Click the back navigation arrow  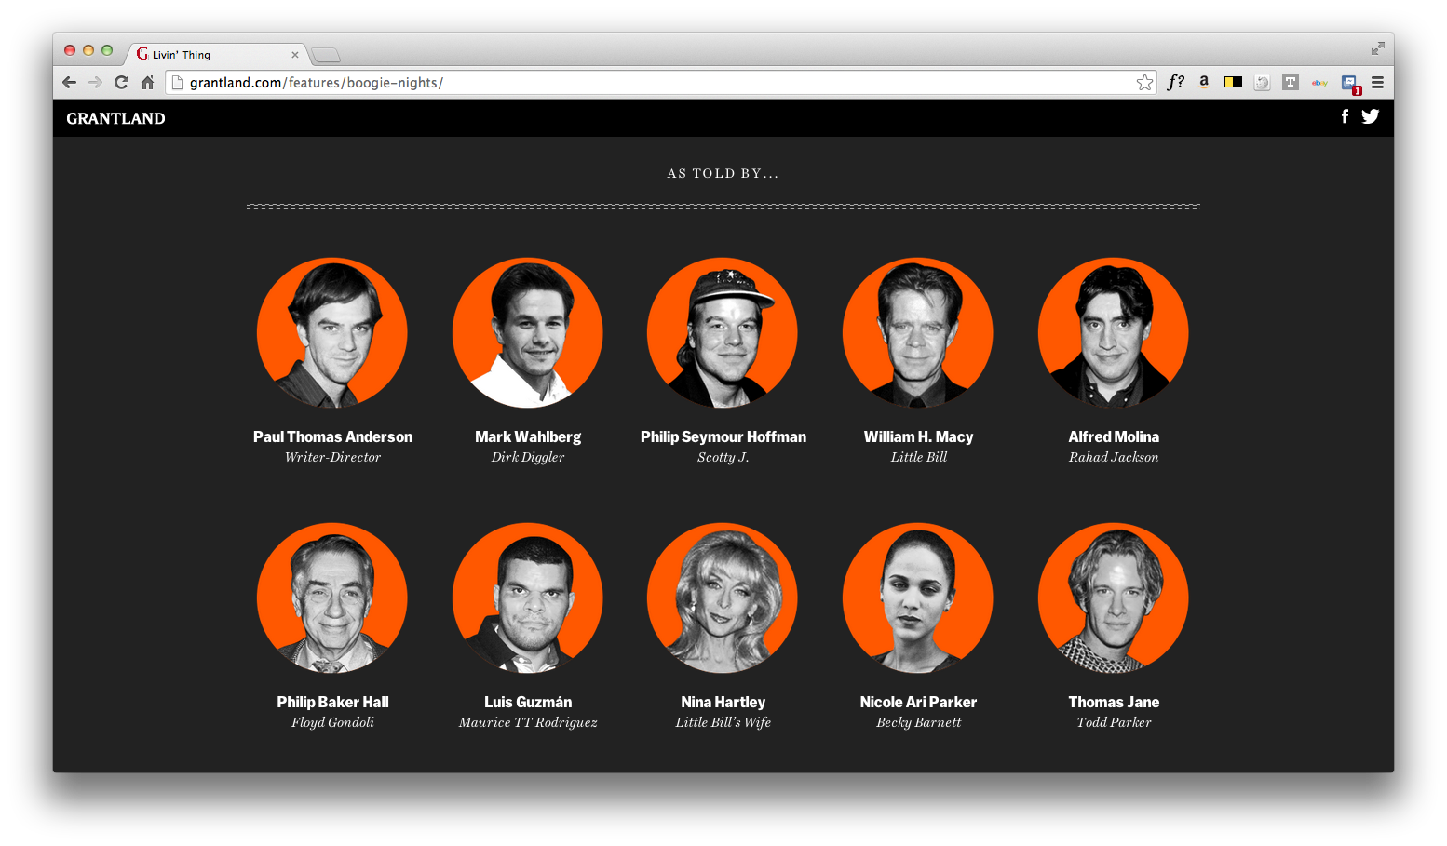69,82
